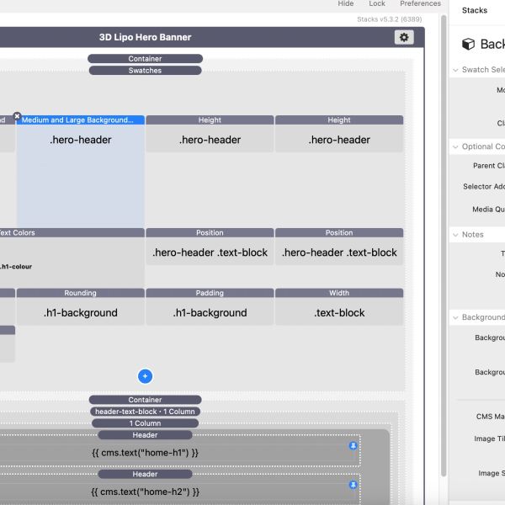Click the cms.text home-h2 text
Screen dimensions: 505x505
(x=145, y=492)
